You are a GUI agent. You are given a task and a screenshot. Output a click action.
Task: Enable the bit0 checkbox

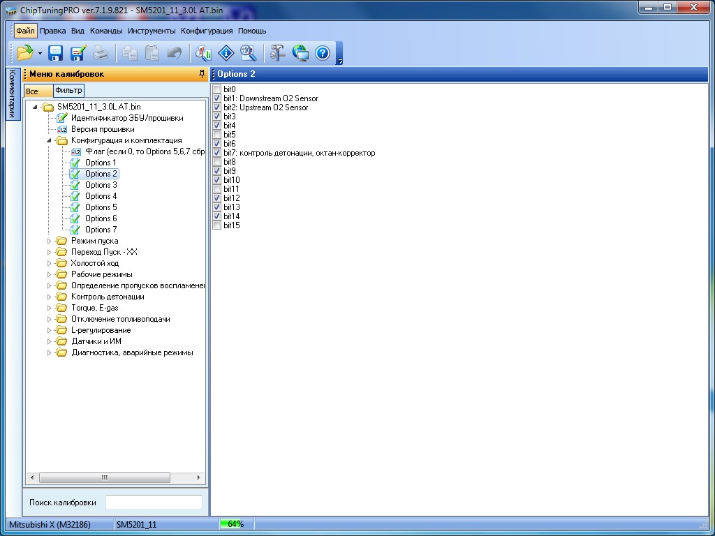(216, 89)
